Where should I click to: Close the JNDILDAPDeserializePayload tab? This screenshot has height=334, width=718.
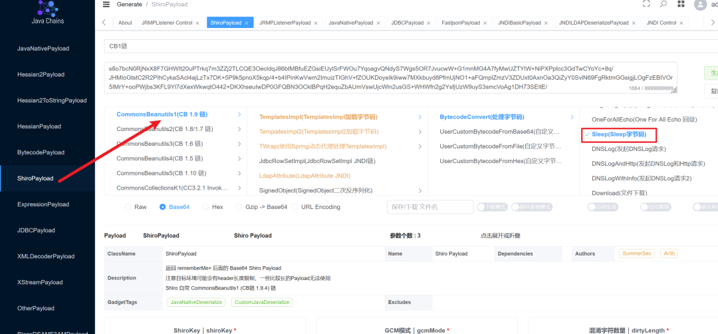pos(634,23)
